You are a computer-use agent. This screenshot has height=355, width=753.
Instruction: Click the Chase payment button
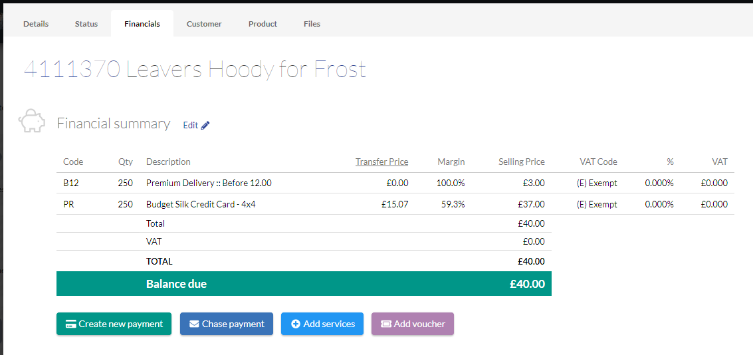coord(227,324)
